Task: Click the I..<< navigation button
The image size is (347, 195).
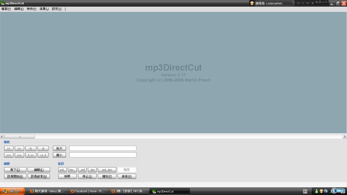Action: click(31, 155)
